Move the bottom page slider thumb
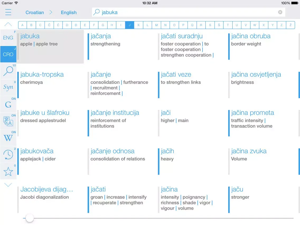Viewport: 300px width, 225px height. 30,218
